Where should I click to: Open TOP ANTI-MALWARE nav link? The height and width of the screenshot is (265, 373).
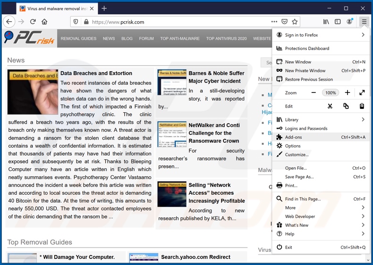180,39
